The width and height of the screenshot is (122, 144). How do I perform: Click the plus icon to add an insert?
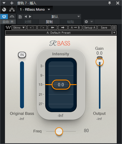point(12,3)
